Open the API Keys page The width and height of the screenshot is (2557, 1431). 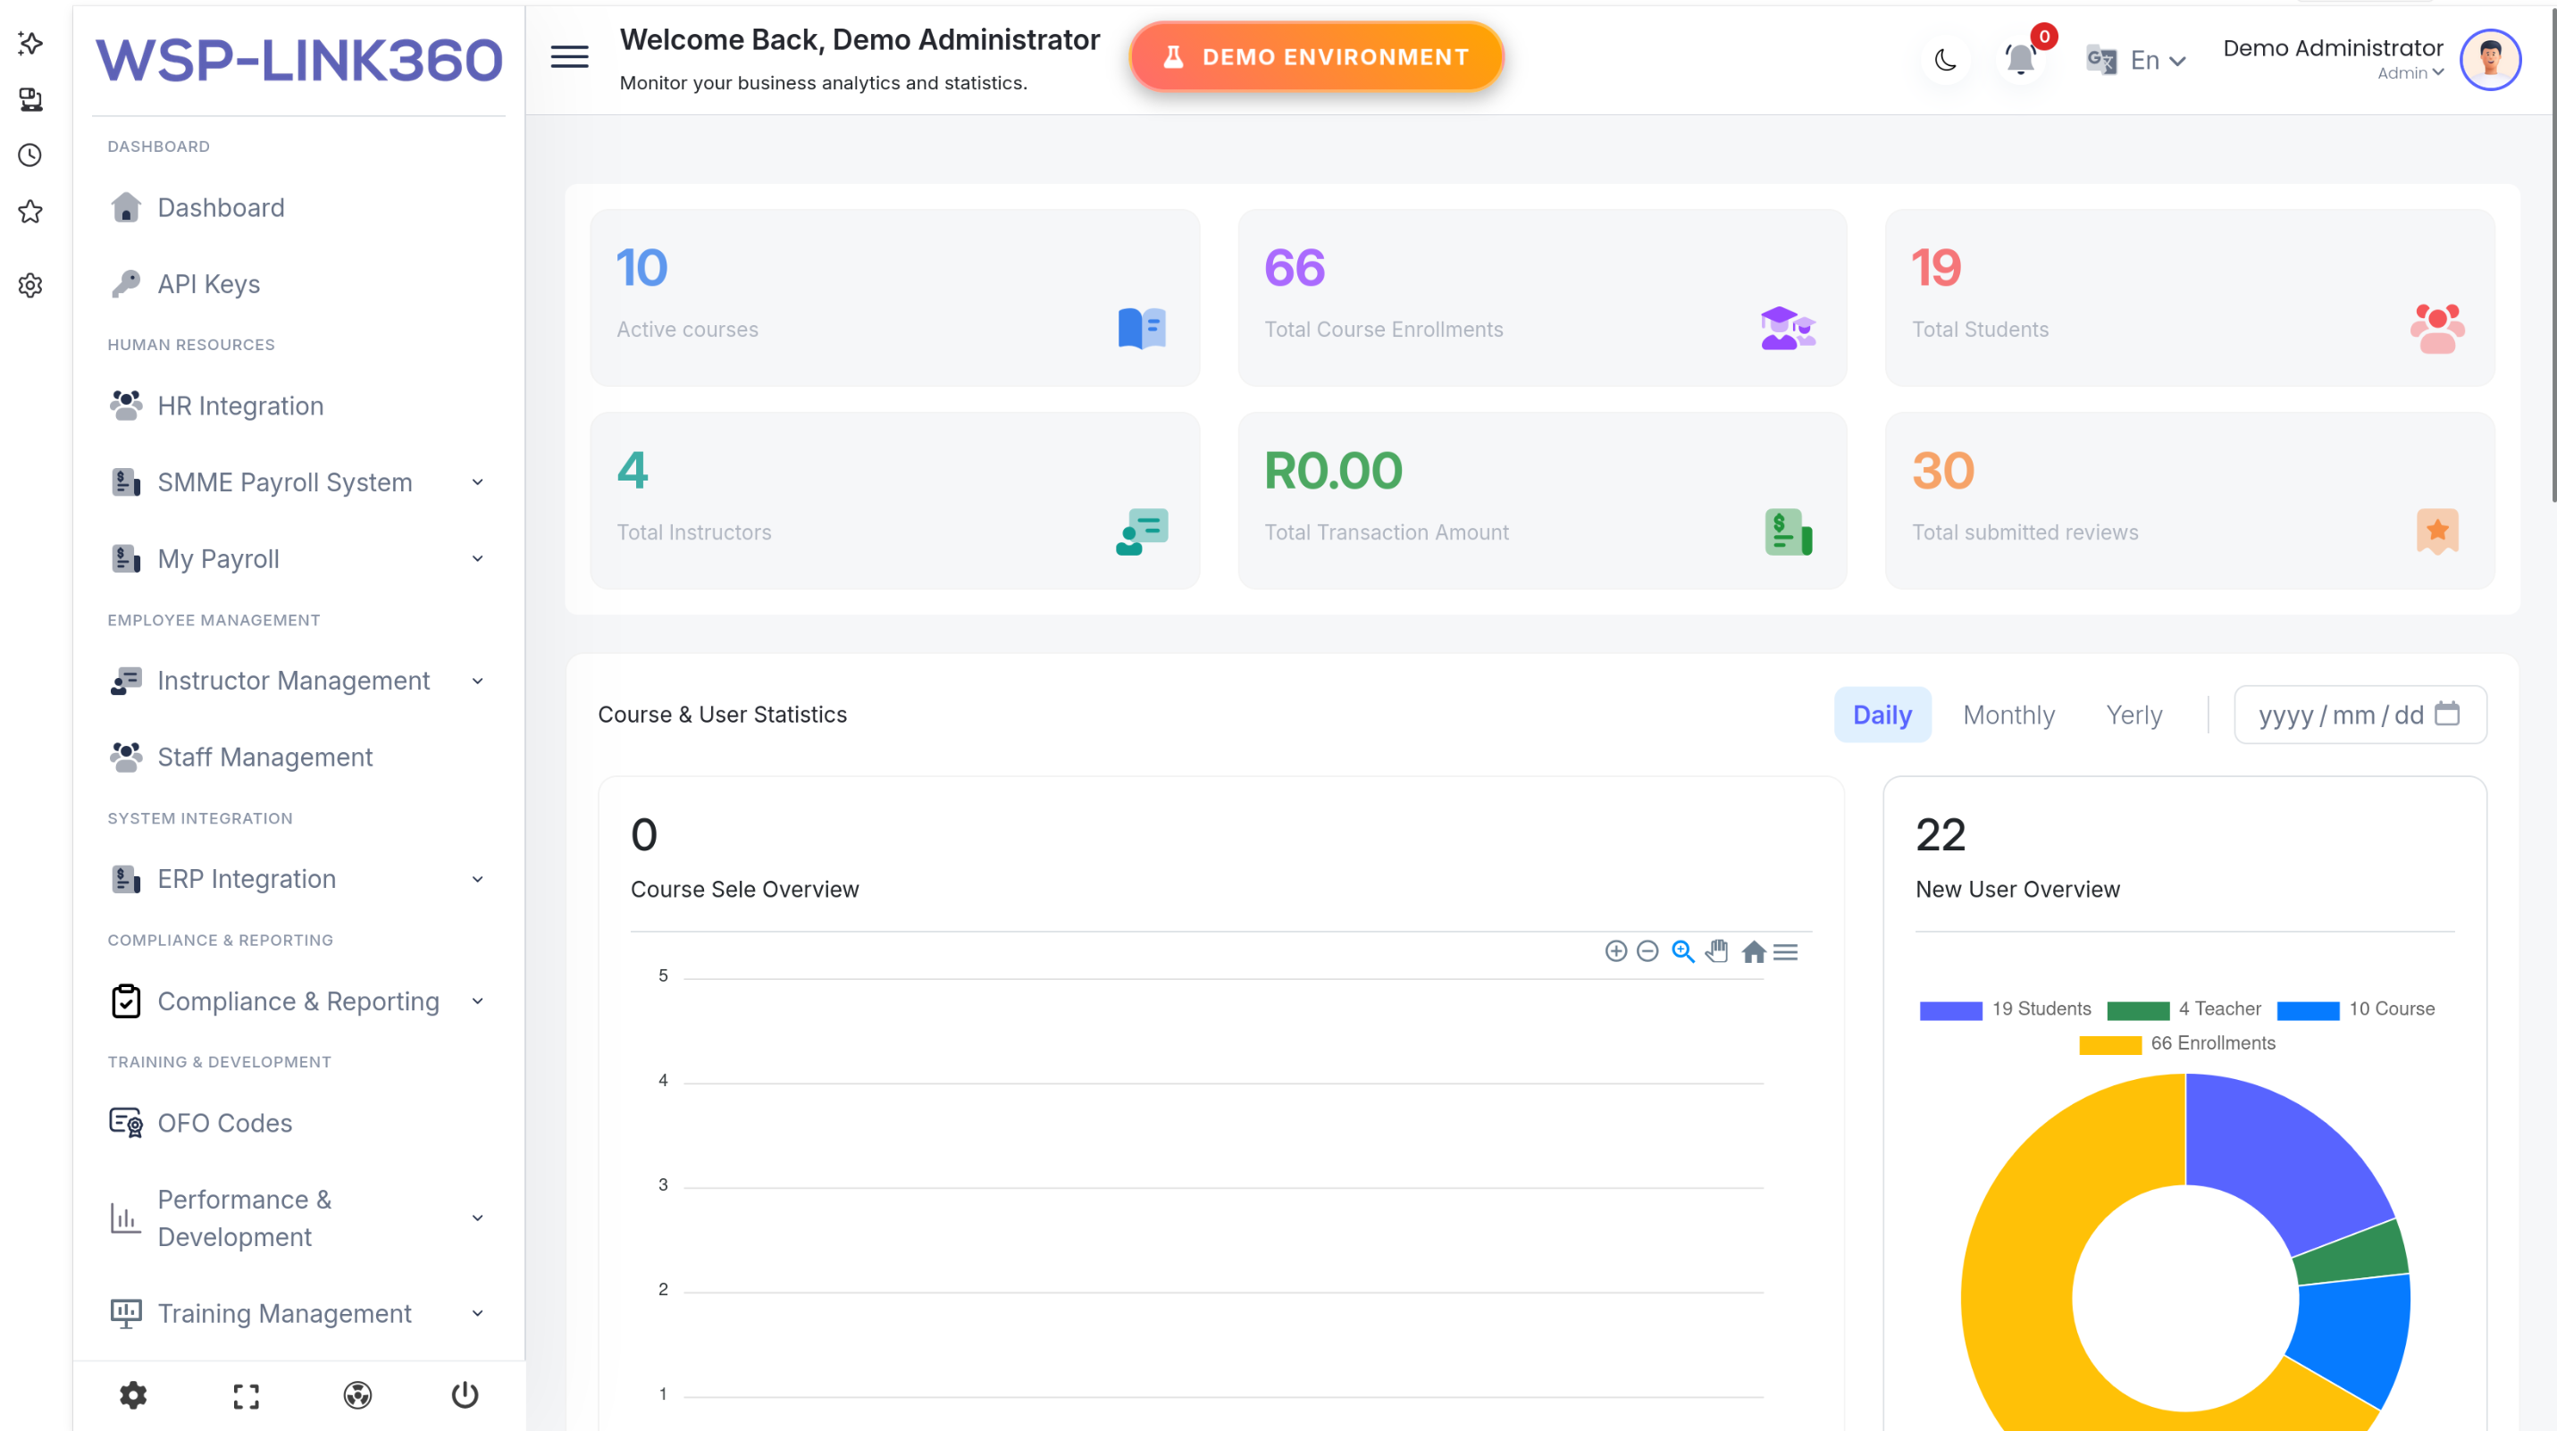pyautogui.click(x=208, y=284)
